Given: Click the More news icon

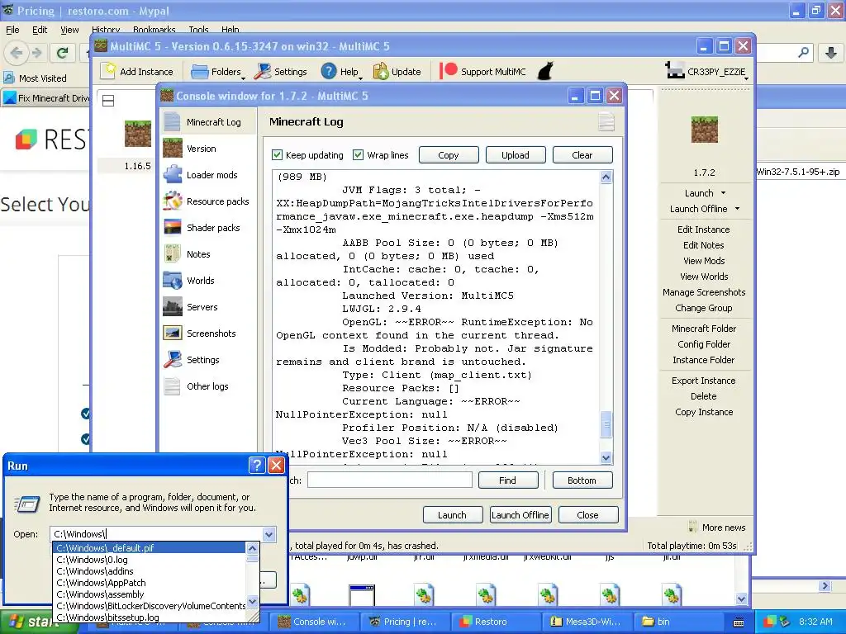Looking at the screenshot, I should pos(692,527).
